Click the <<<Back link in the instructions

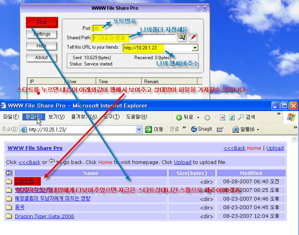pyautogui.click(x=29, y=162)
